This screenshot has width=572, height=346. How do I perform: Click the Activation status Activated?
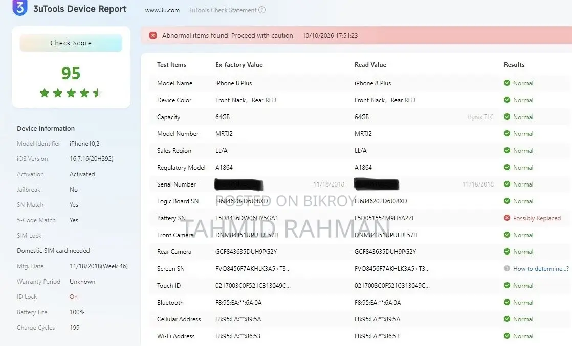coord(82,174)
